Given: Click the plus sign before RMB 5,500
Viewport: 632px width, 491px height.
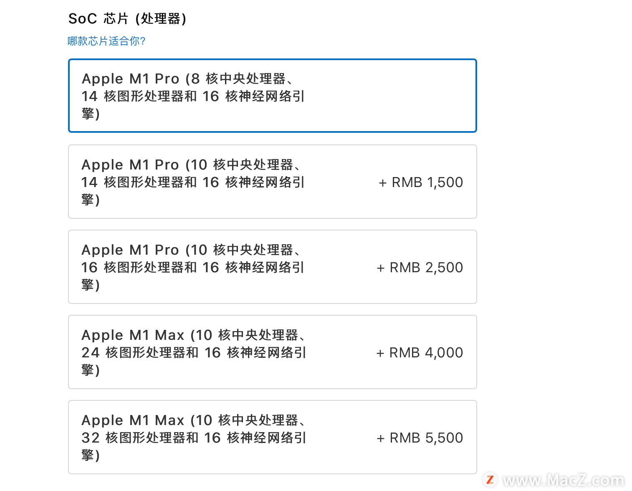Looking at the screenshot, I should tap(381, 438).
